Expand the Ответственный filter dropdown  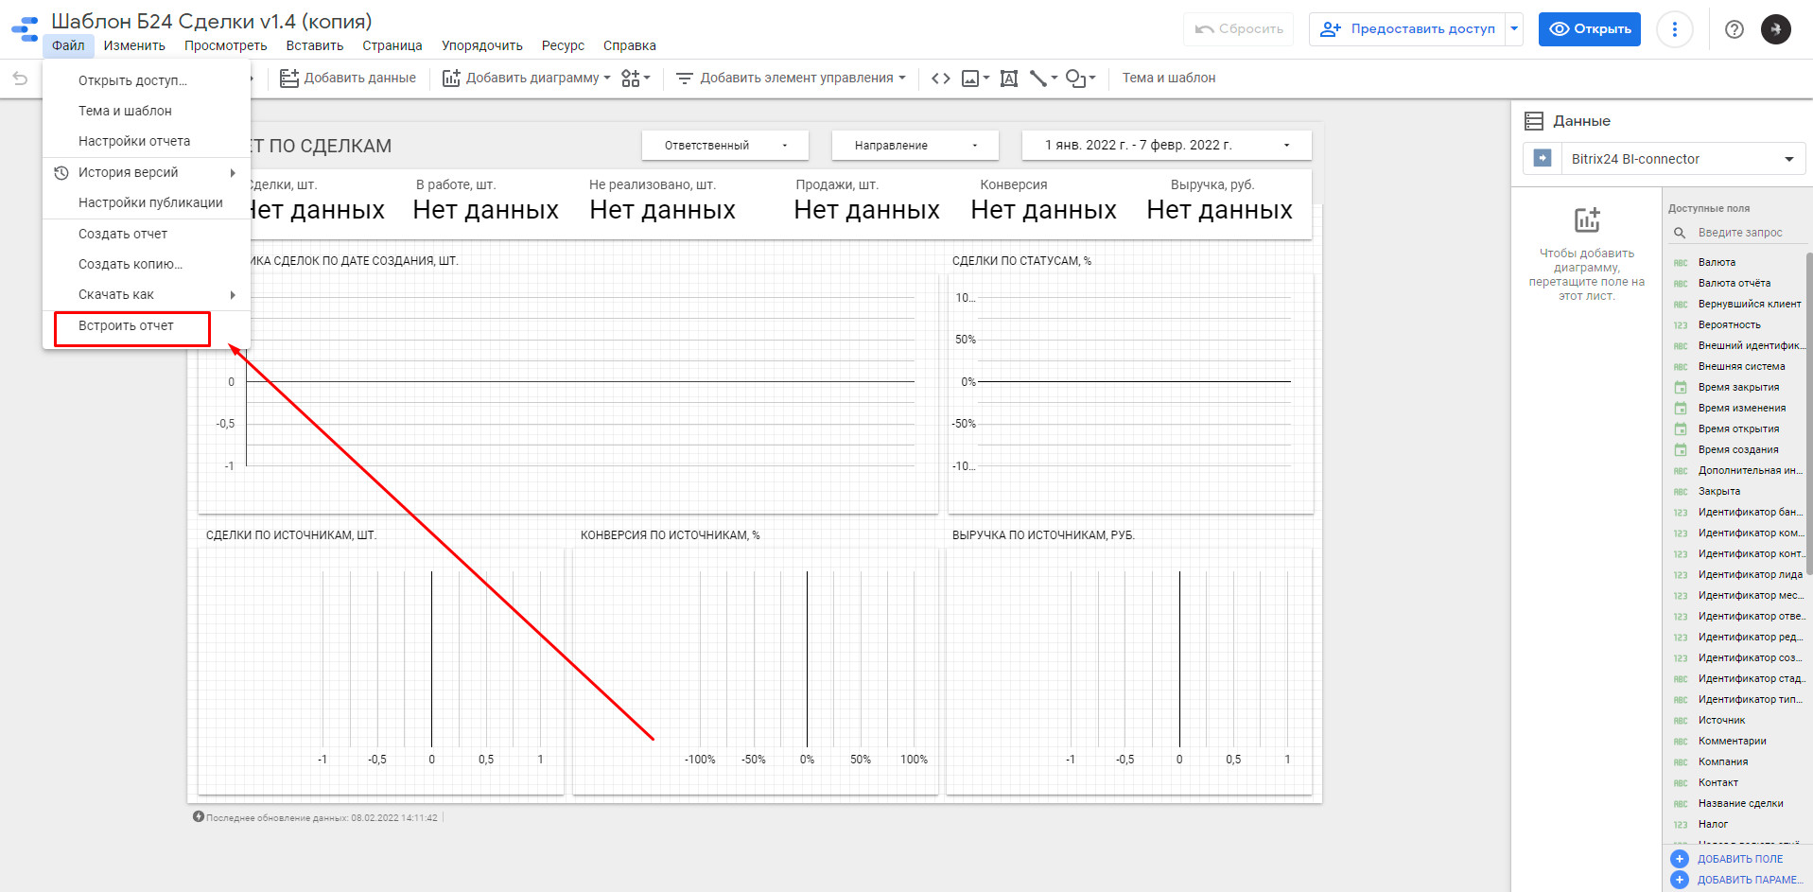click(x=724, y=146)
